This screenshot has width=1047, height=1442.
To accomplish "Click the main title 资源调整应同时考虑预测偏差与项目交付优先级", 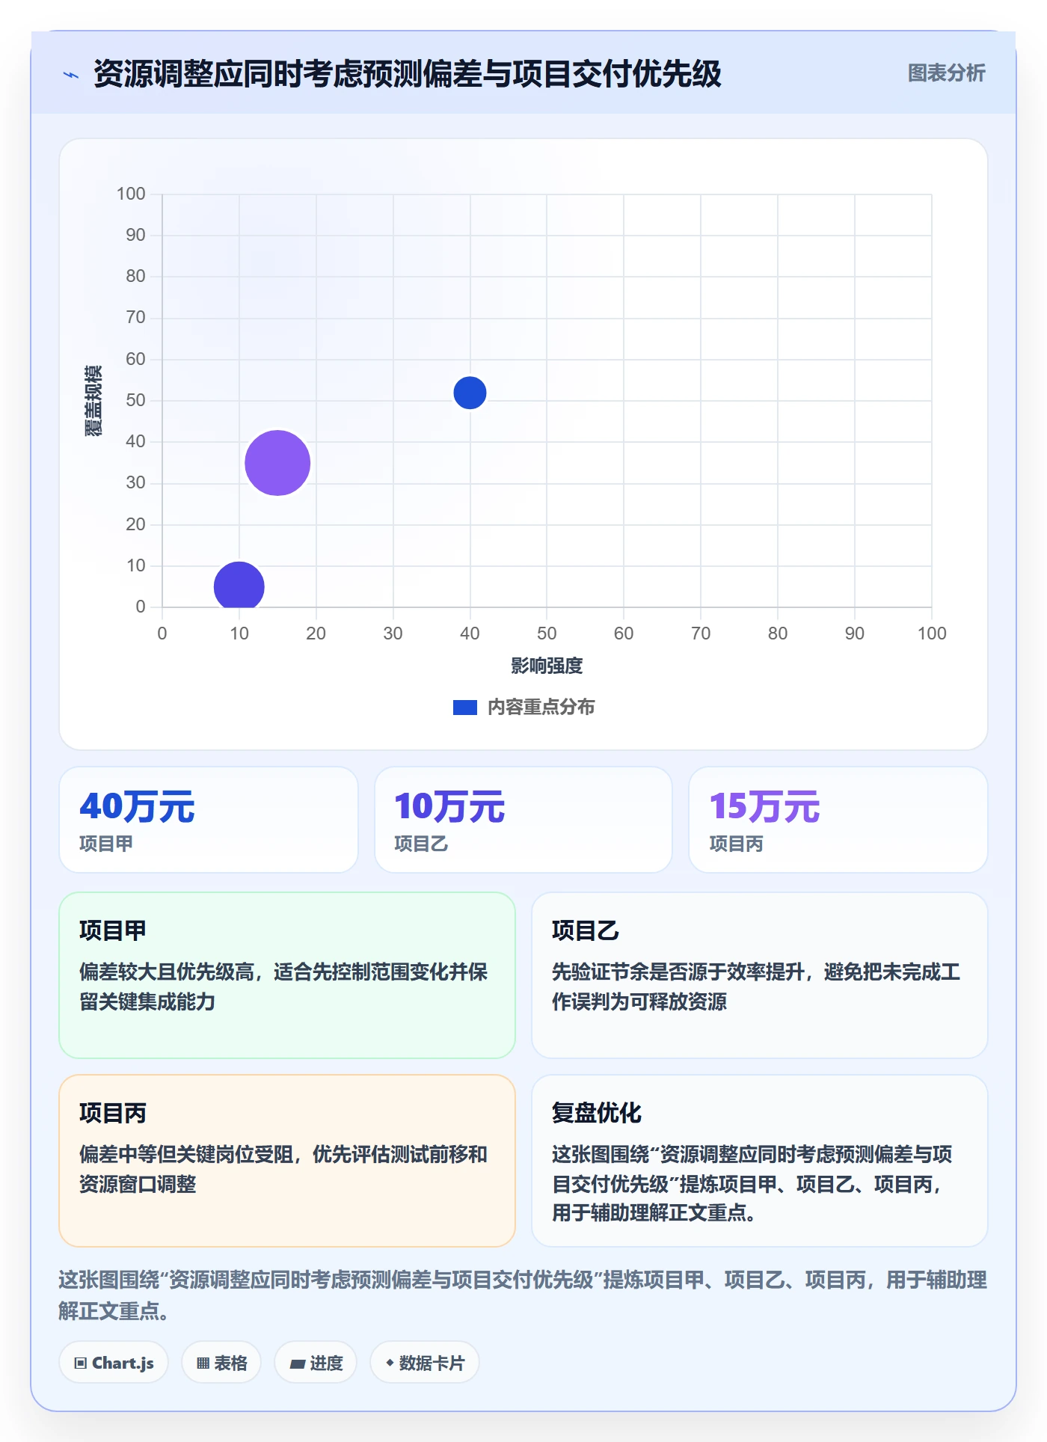I will click(408, 74).
